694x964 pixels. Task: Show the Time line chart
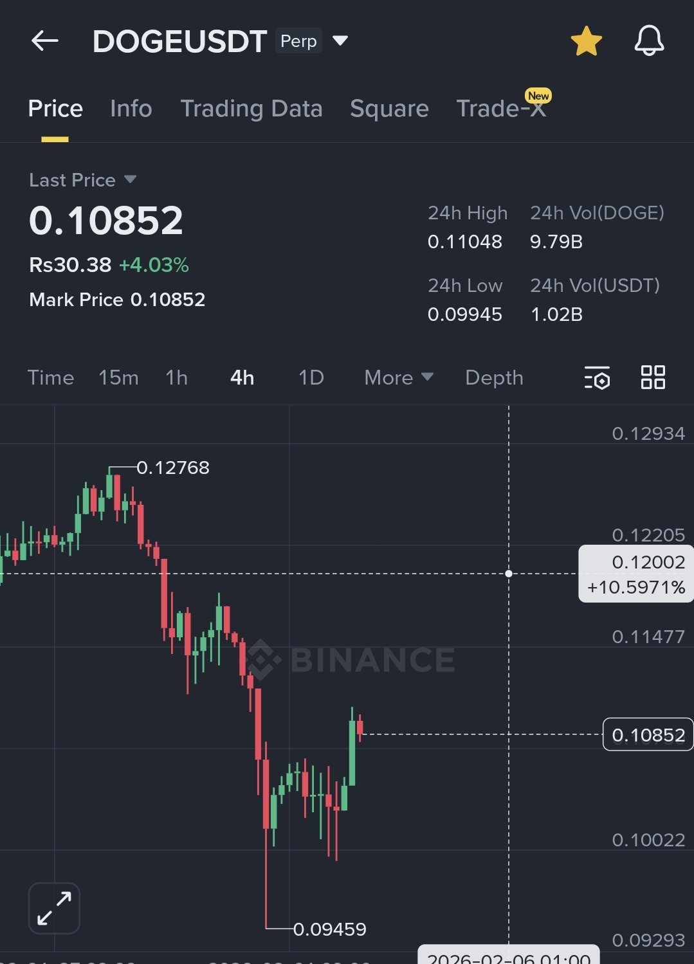point(51,377)
